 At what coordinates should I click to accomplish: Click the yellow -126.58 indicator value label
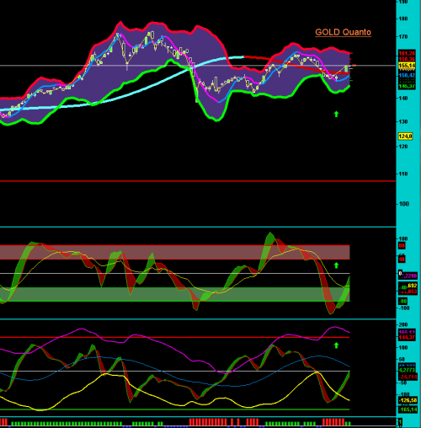(408, 400)
